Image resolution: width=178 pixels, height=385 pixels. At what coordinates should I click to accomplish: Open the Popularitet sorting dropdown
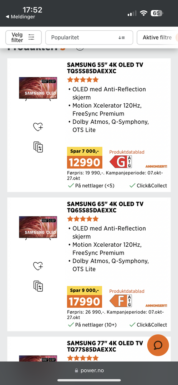[x=89, y=37]
